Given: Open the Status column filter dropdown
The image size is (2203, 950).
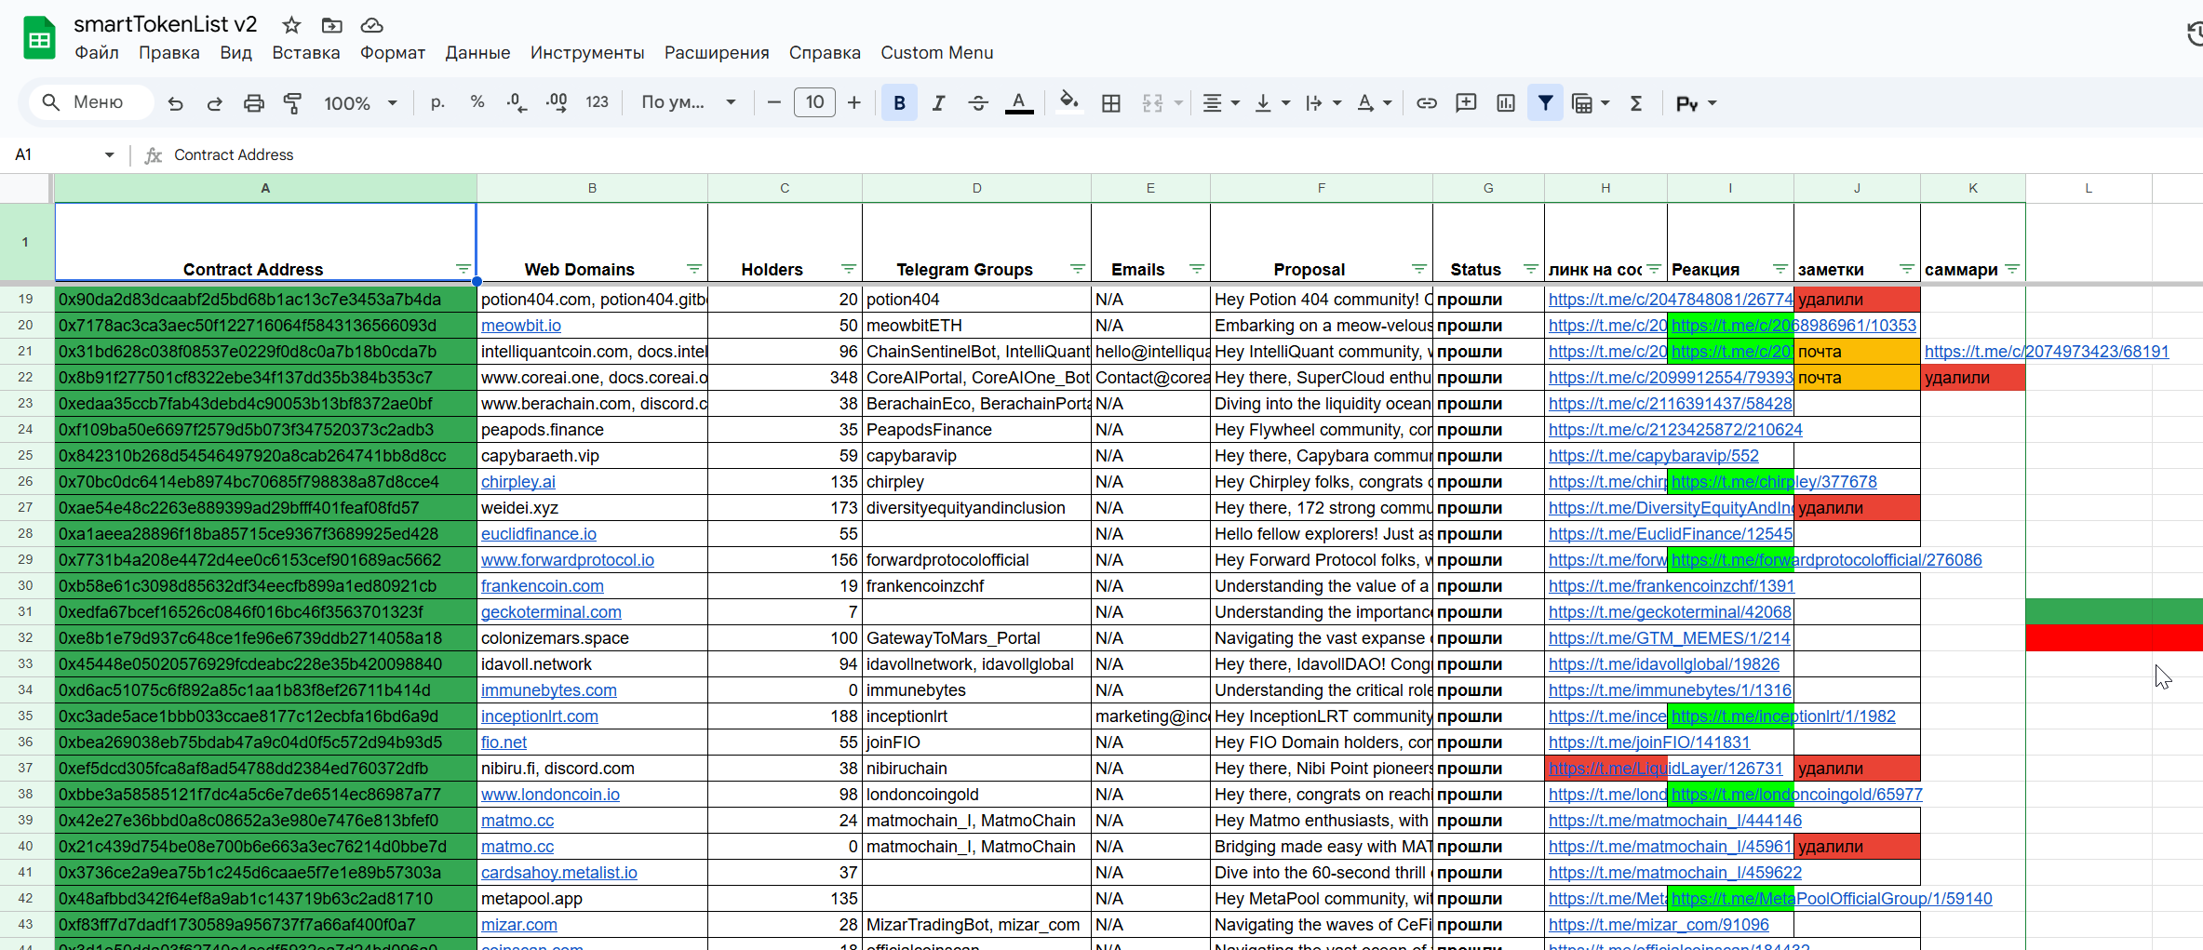Looking at the screenshot, I should coord(1530,269).
